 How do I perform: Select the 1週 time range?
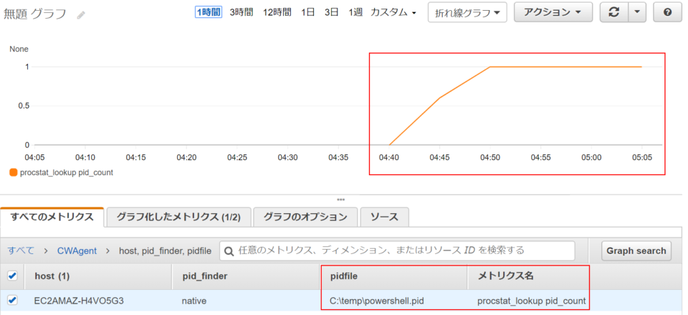355,12
